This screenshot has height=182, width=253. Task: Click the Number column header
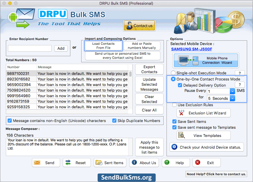point(21,67)
